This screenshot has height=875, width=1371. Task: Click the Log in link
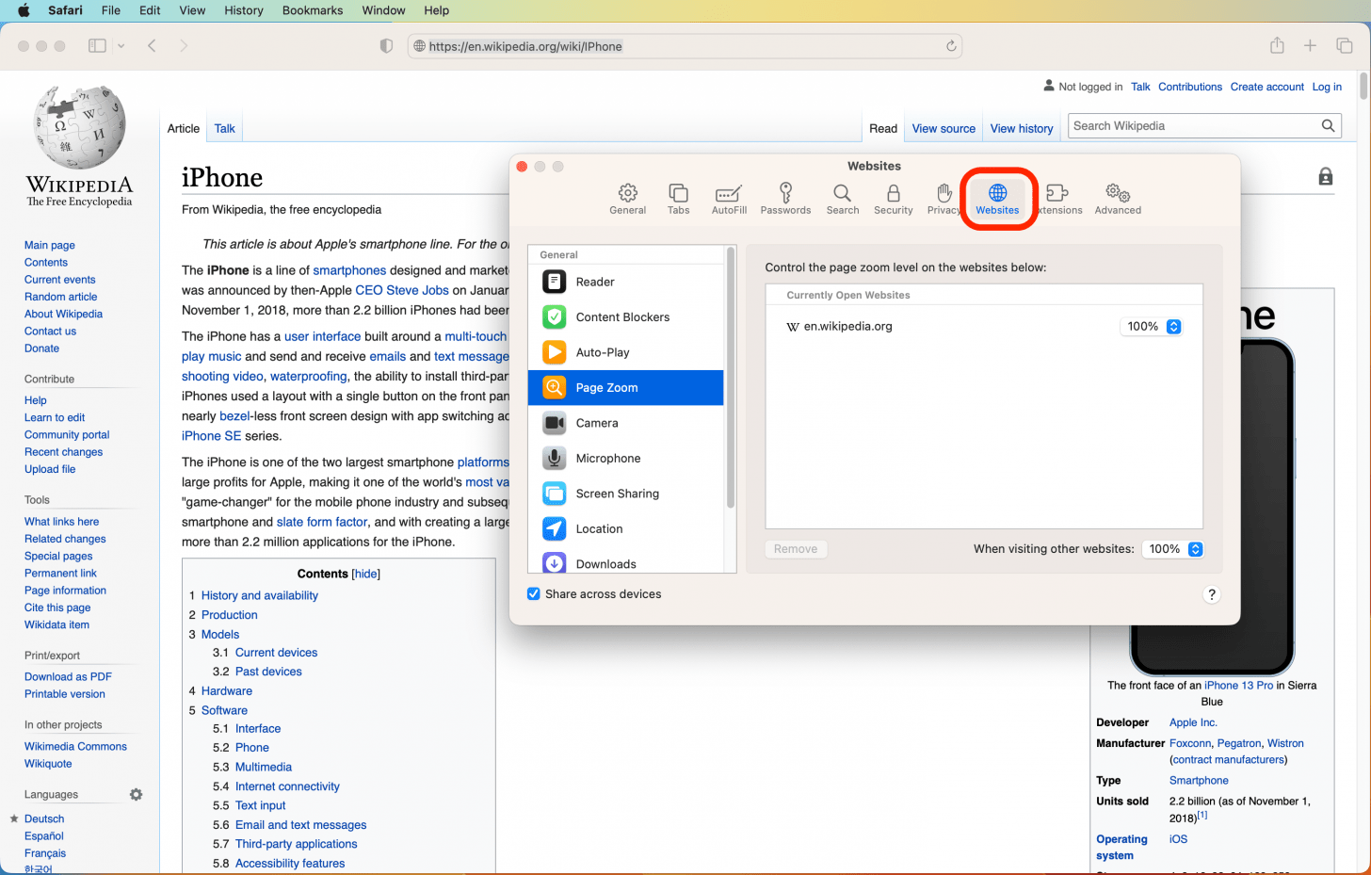pyautogui.click(x=1327, y=87)
